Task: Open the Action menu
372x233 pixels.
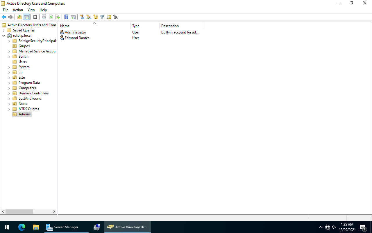Action: click(x=18, y=10)
